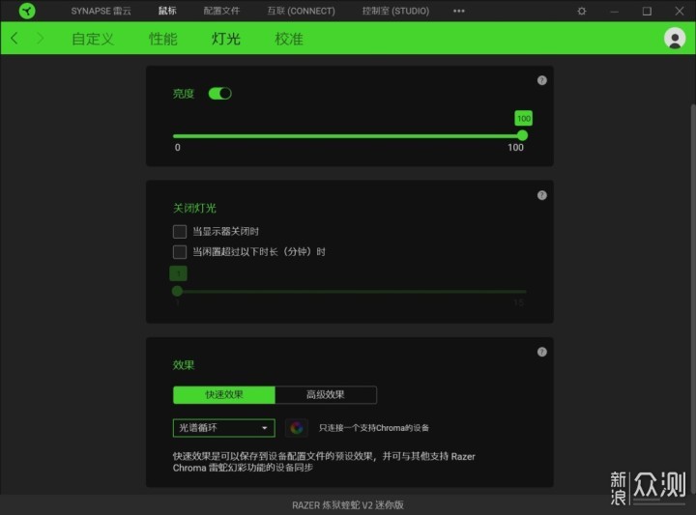This screenshot has height=515, width=696.
Task: Select the 鼠标 top menu
Action: 167,11
